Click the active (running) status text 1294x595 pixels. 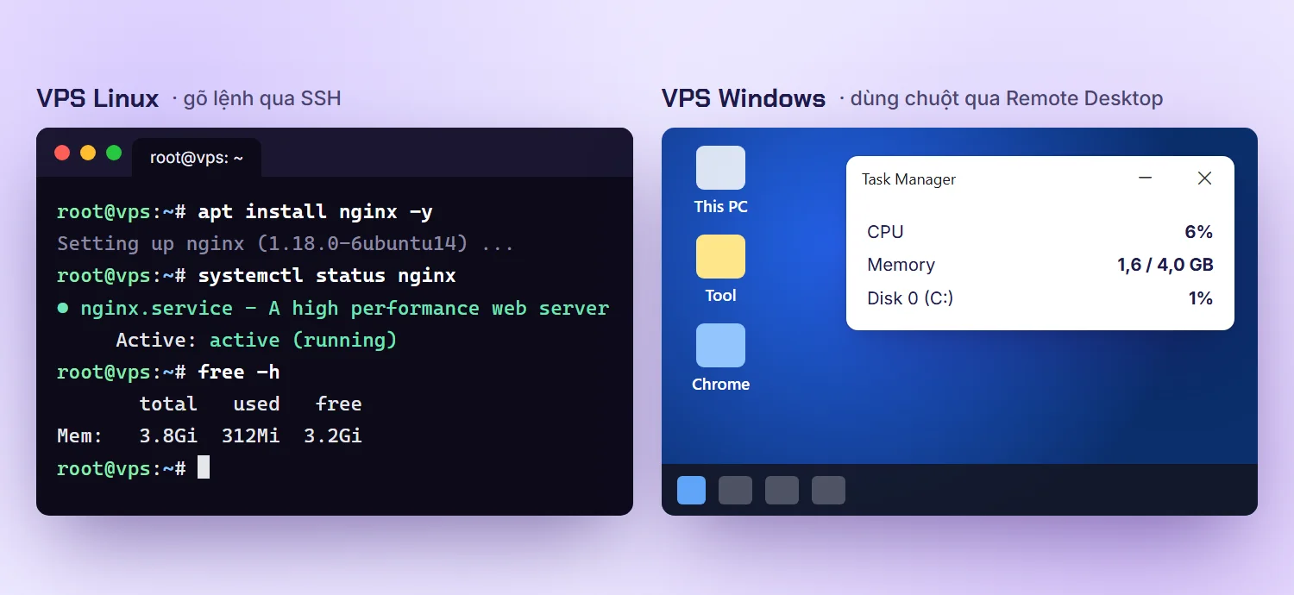[303, 341]
